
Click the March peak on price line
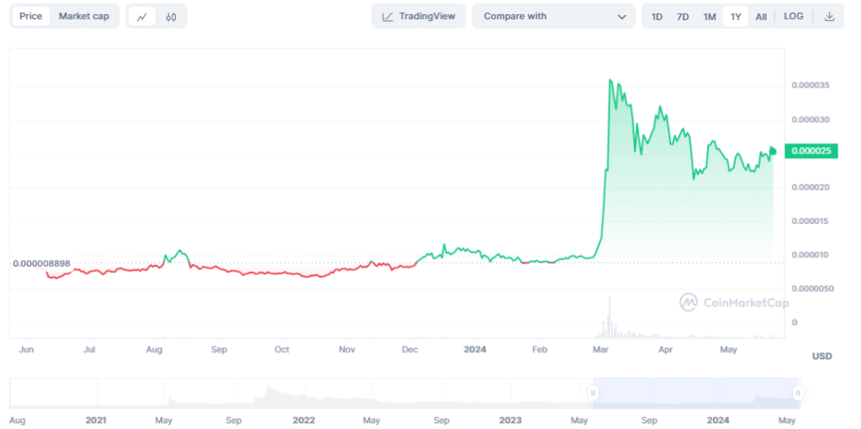click(x=610, y=80)
